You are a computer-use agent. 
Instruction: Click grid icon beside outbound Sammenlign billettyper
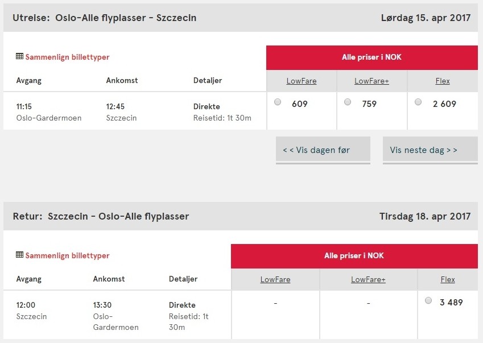point(19,56)
